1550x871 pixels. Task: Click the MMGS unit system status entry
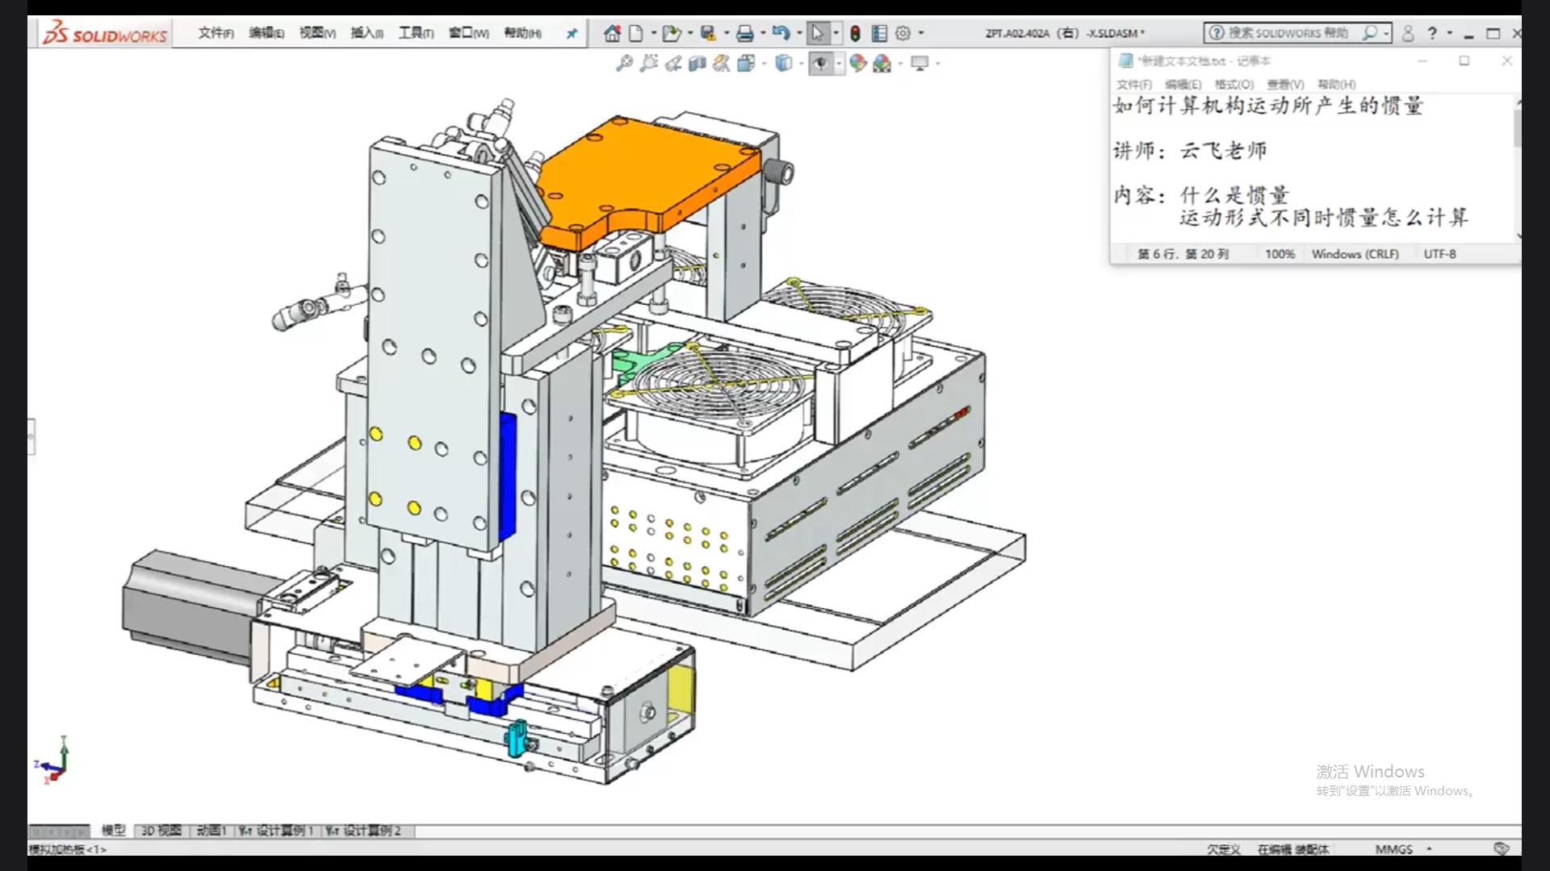(1394, 849)
